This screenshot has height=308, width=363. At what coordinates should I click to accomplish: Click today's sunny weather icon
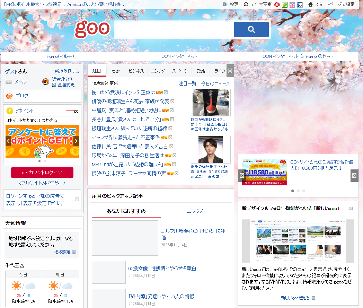(16, 286)
